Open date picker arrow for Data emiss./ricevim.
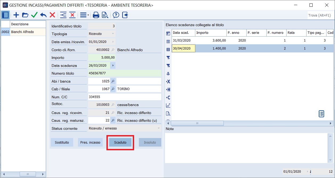The height and width of the screenshot is (178, 335). click(113, 42)
